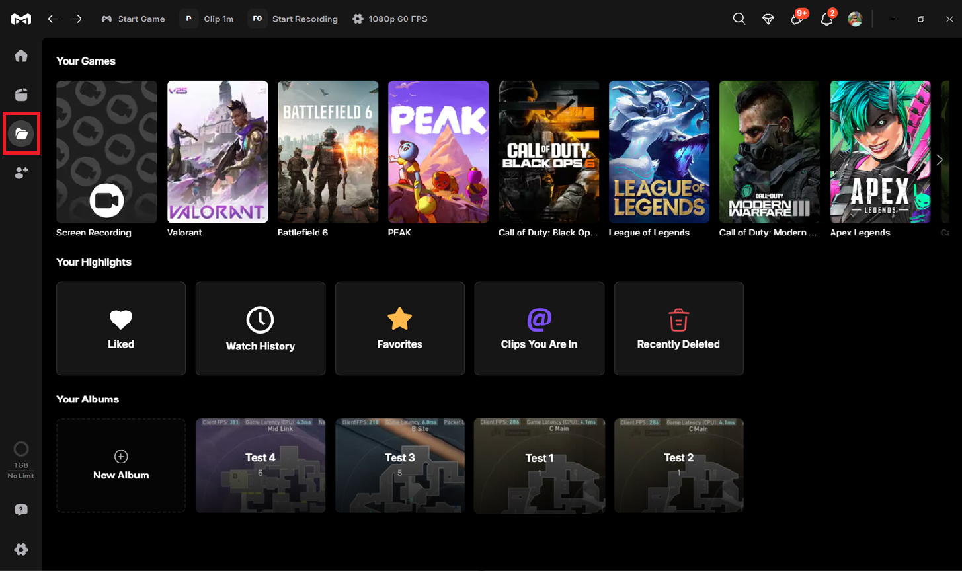Click the Your Games heading

pyautogui.click(x=86, y=61)
